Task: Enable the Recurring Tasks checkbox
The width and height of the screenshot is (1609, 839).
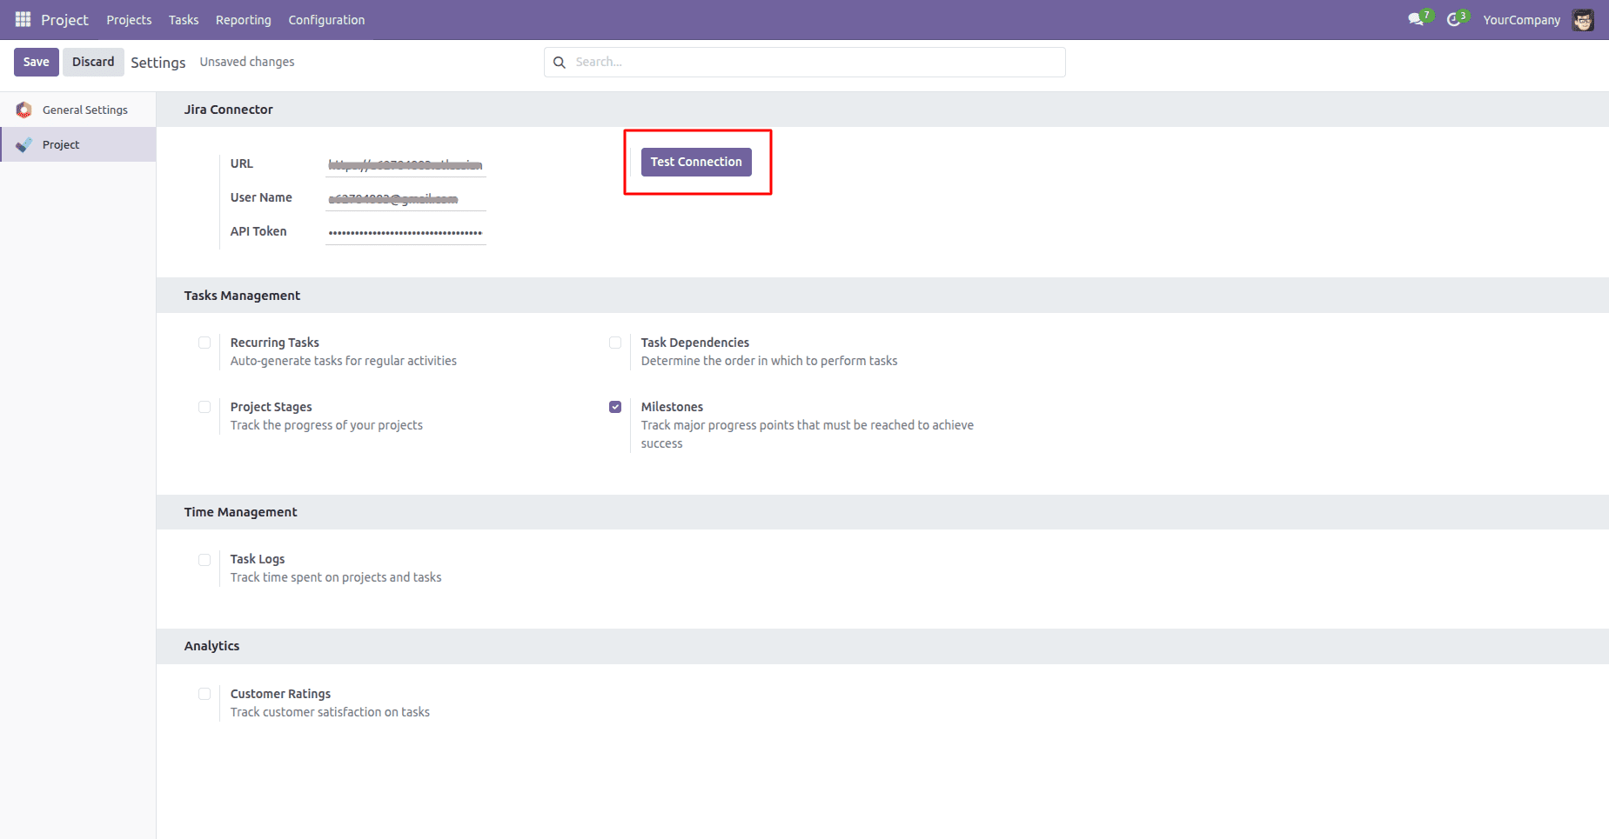Action: [204, 343]
